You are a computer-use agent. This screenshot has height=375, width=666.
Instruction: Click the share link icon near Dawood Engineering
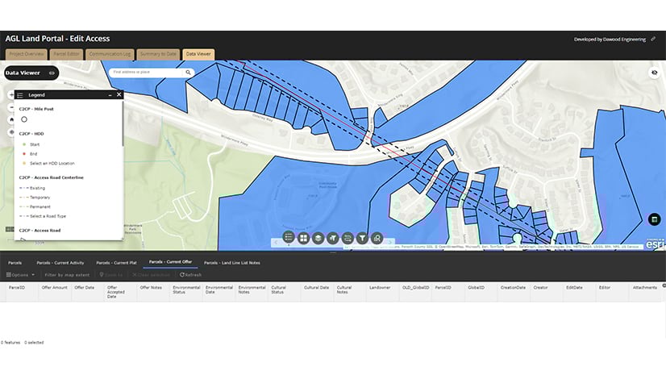pyautogui.click(x=653, y=39)
